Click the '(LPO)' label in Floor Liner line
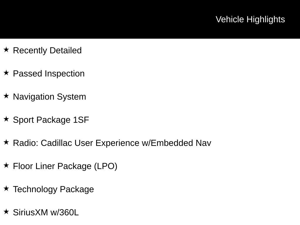 click(x=105, y=166)
